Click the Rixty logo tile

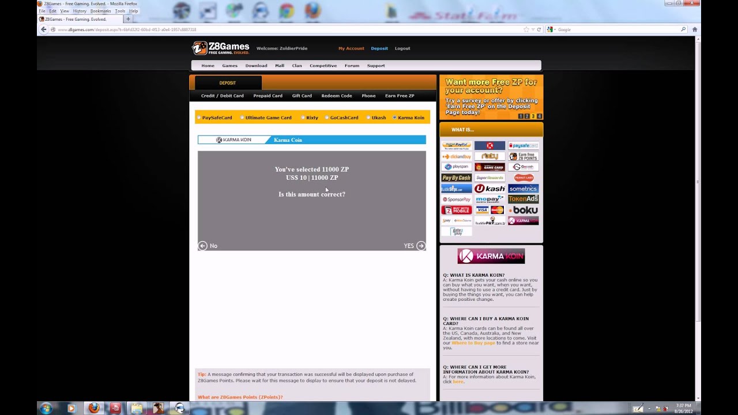coord(490,156)
